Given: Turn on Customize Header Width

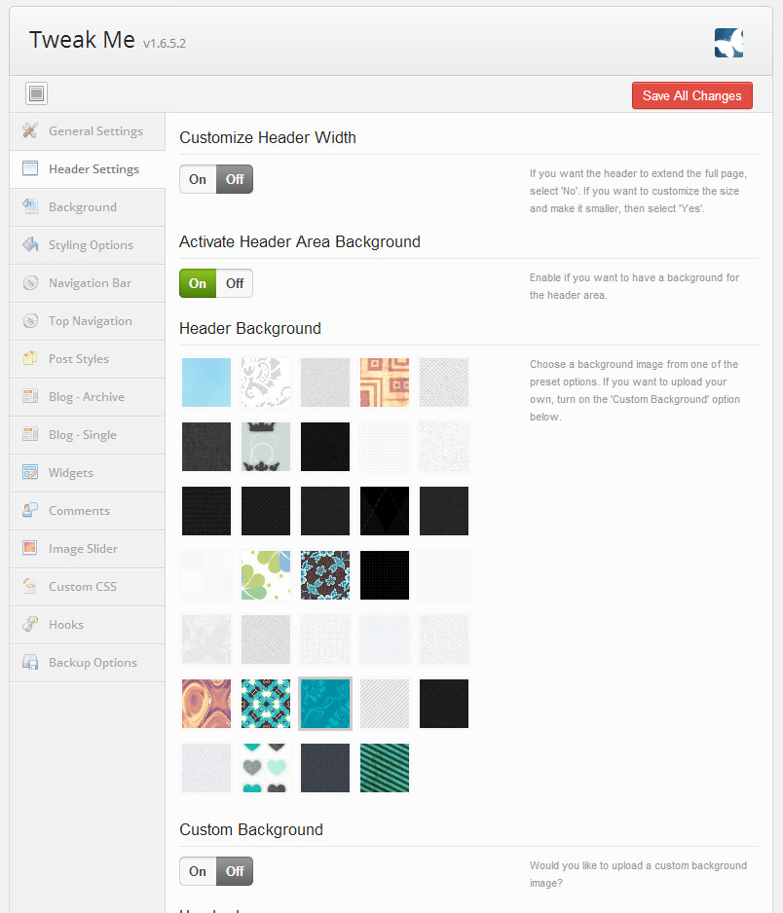Looking at the screenshot, I should (199, 179).
